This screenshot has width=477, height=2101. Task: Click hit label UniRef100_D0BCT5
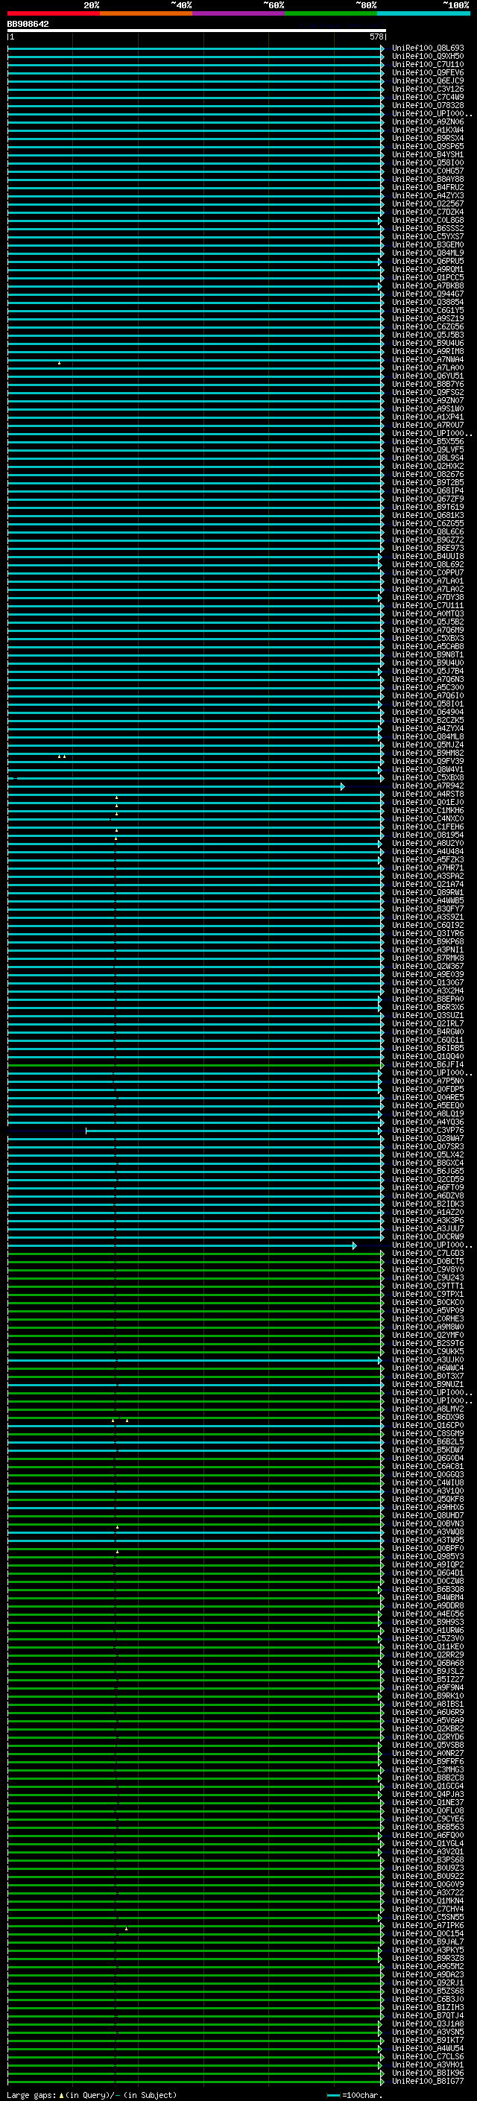pos(428,1261)
